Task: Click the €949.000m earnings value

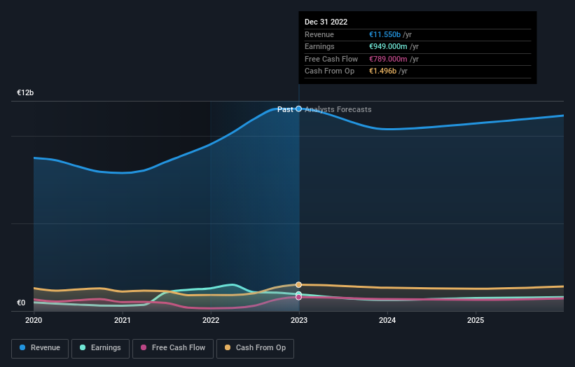Action: (388, 46)
